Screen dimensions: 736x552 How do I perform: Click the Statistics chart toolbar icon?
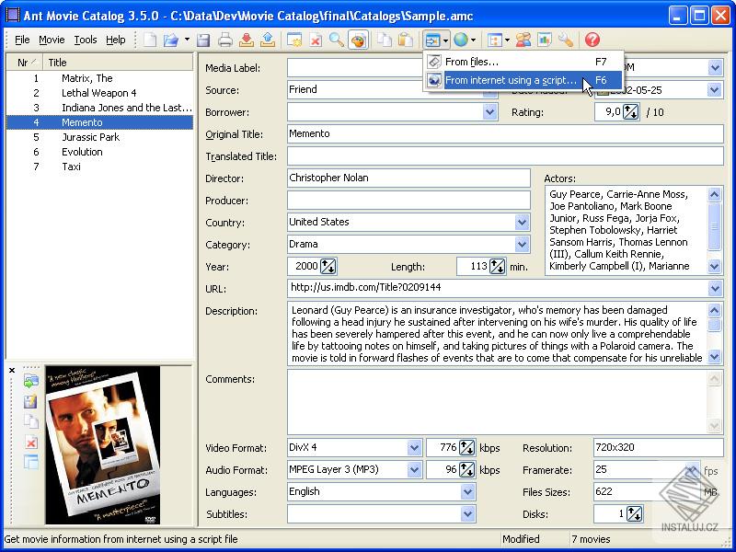[x=545, y=40]
